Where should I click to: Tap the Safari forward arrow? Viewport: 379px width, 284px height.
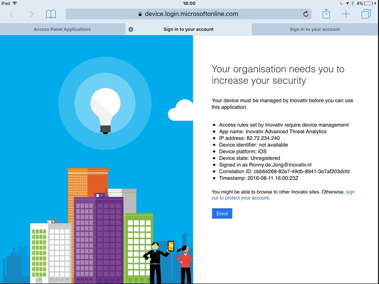pos(31,14)
